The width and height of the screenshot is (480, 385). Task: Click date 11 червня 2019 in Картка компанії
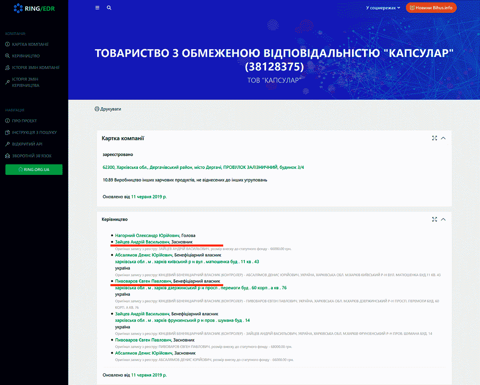(149, 197)
